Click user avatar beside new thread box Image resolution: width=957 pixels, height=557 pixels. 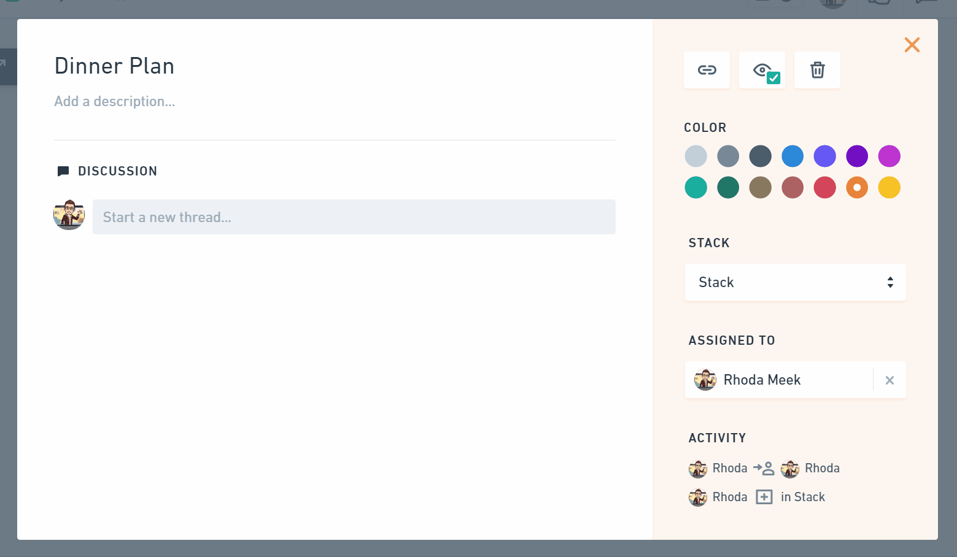pos(69,215)
